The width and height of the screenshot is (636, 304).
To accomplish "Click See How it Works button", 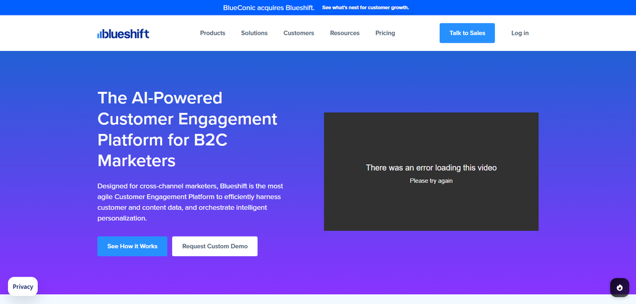I will point(132,246).
